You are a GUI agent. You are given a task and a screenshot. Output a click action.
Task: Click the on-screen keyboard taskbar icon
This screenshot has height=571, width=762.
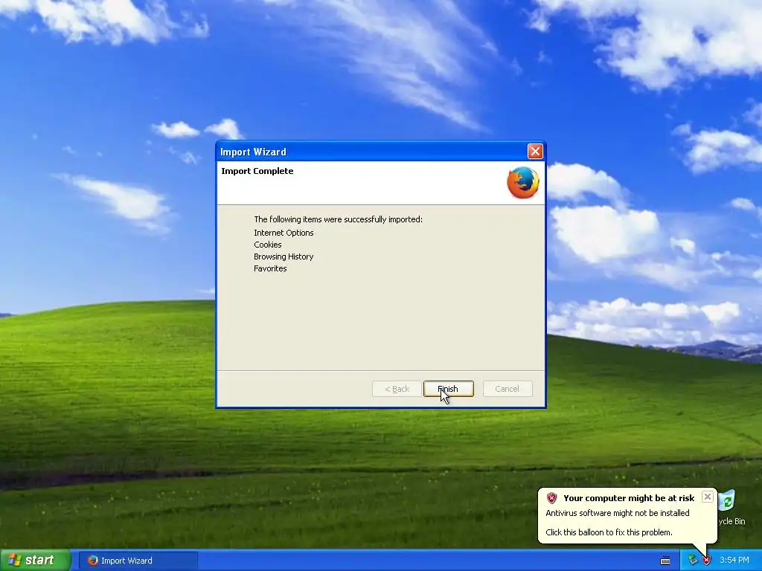click(x=665, y=561)
